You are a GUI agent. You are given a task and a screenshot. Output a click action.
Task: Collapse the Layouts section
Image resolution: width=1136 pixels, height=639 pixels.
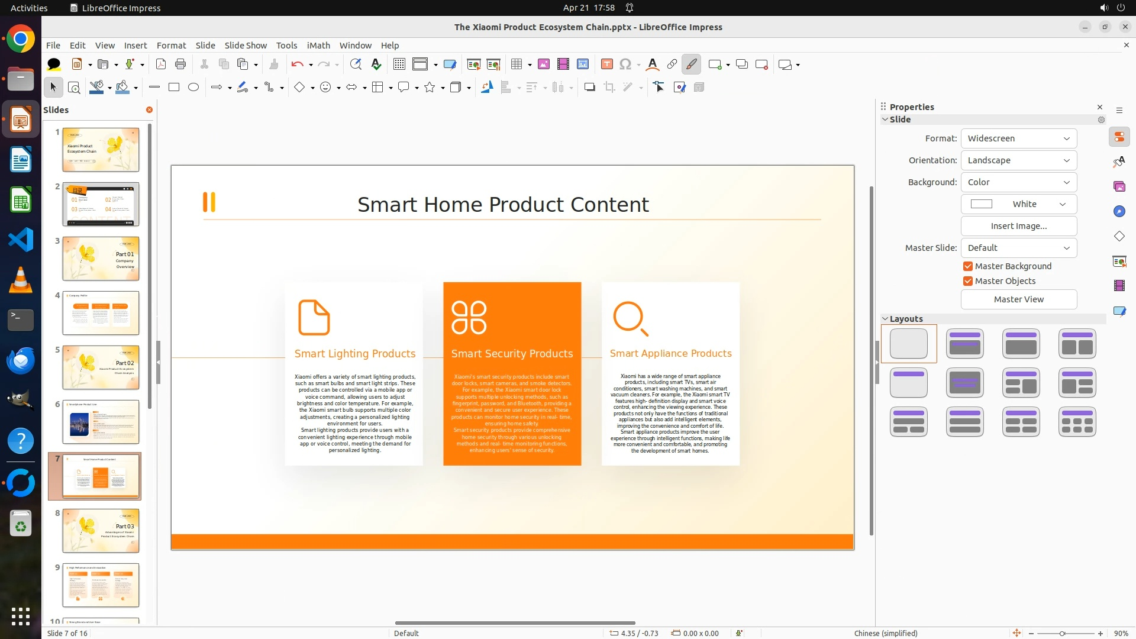click(886, 319)
